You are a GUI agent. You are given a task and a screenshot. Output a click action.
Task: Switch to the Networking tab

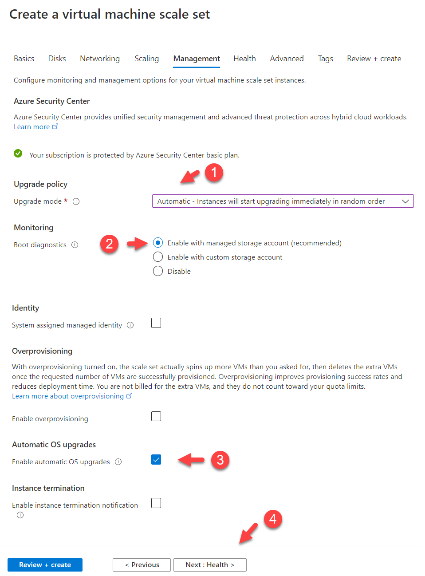100,59
